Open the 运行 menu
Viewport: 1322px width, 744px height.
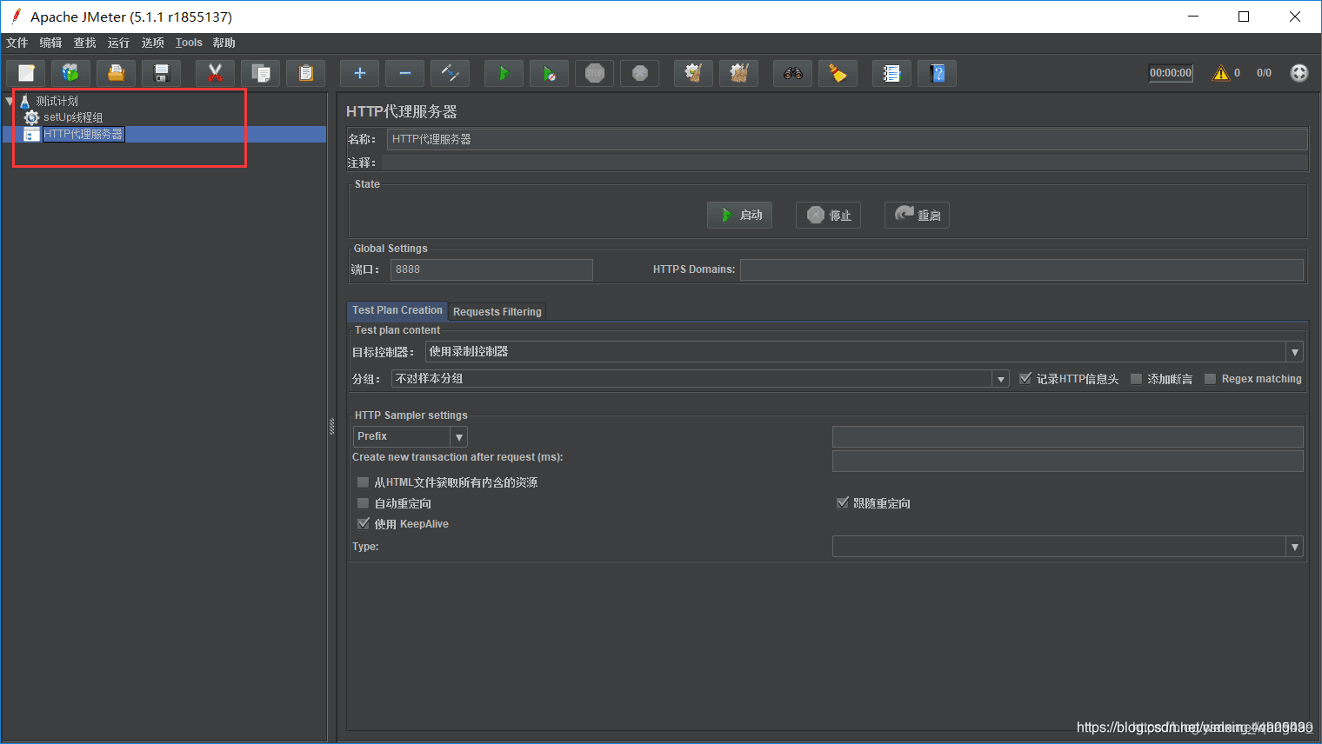(x=119, y=43)
